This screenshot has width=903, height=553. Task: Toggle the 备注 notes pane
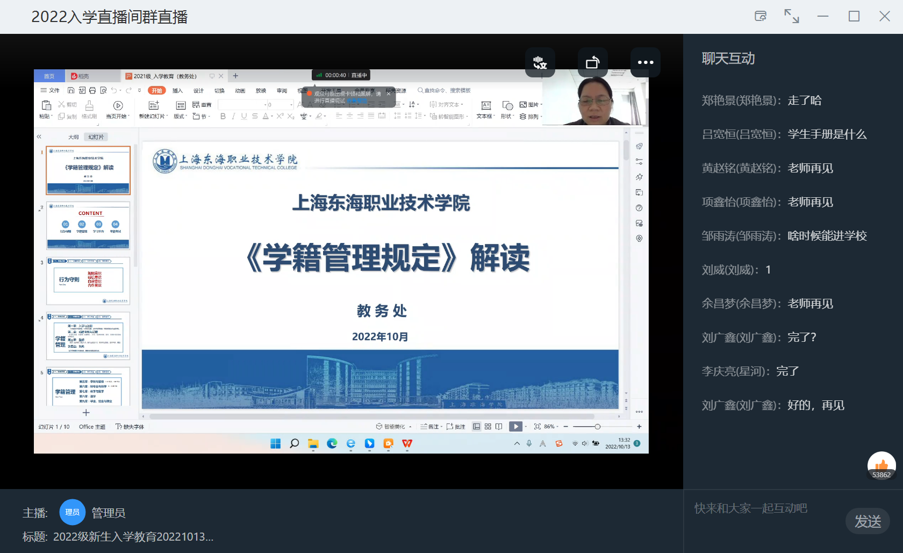430,426
